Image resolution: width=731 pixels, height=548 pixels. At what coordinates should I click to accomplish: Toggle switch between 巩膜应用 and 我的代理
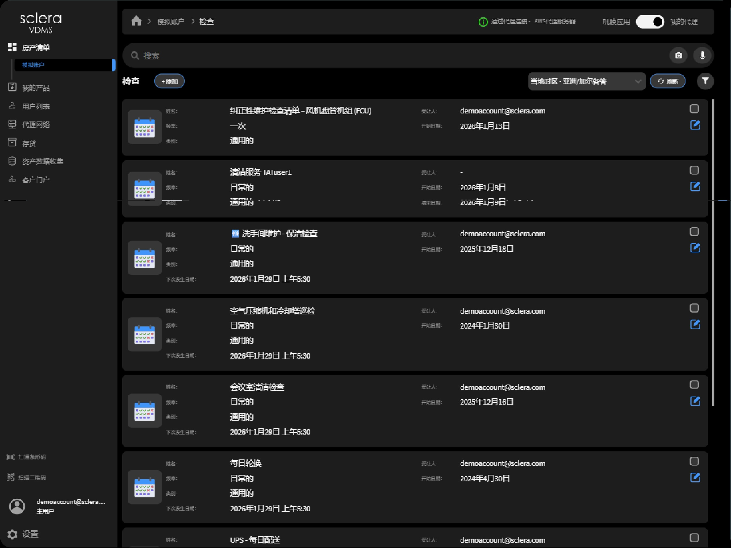(x=650, y=22)
